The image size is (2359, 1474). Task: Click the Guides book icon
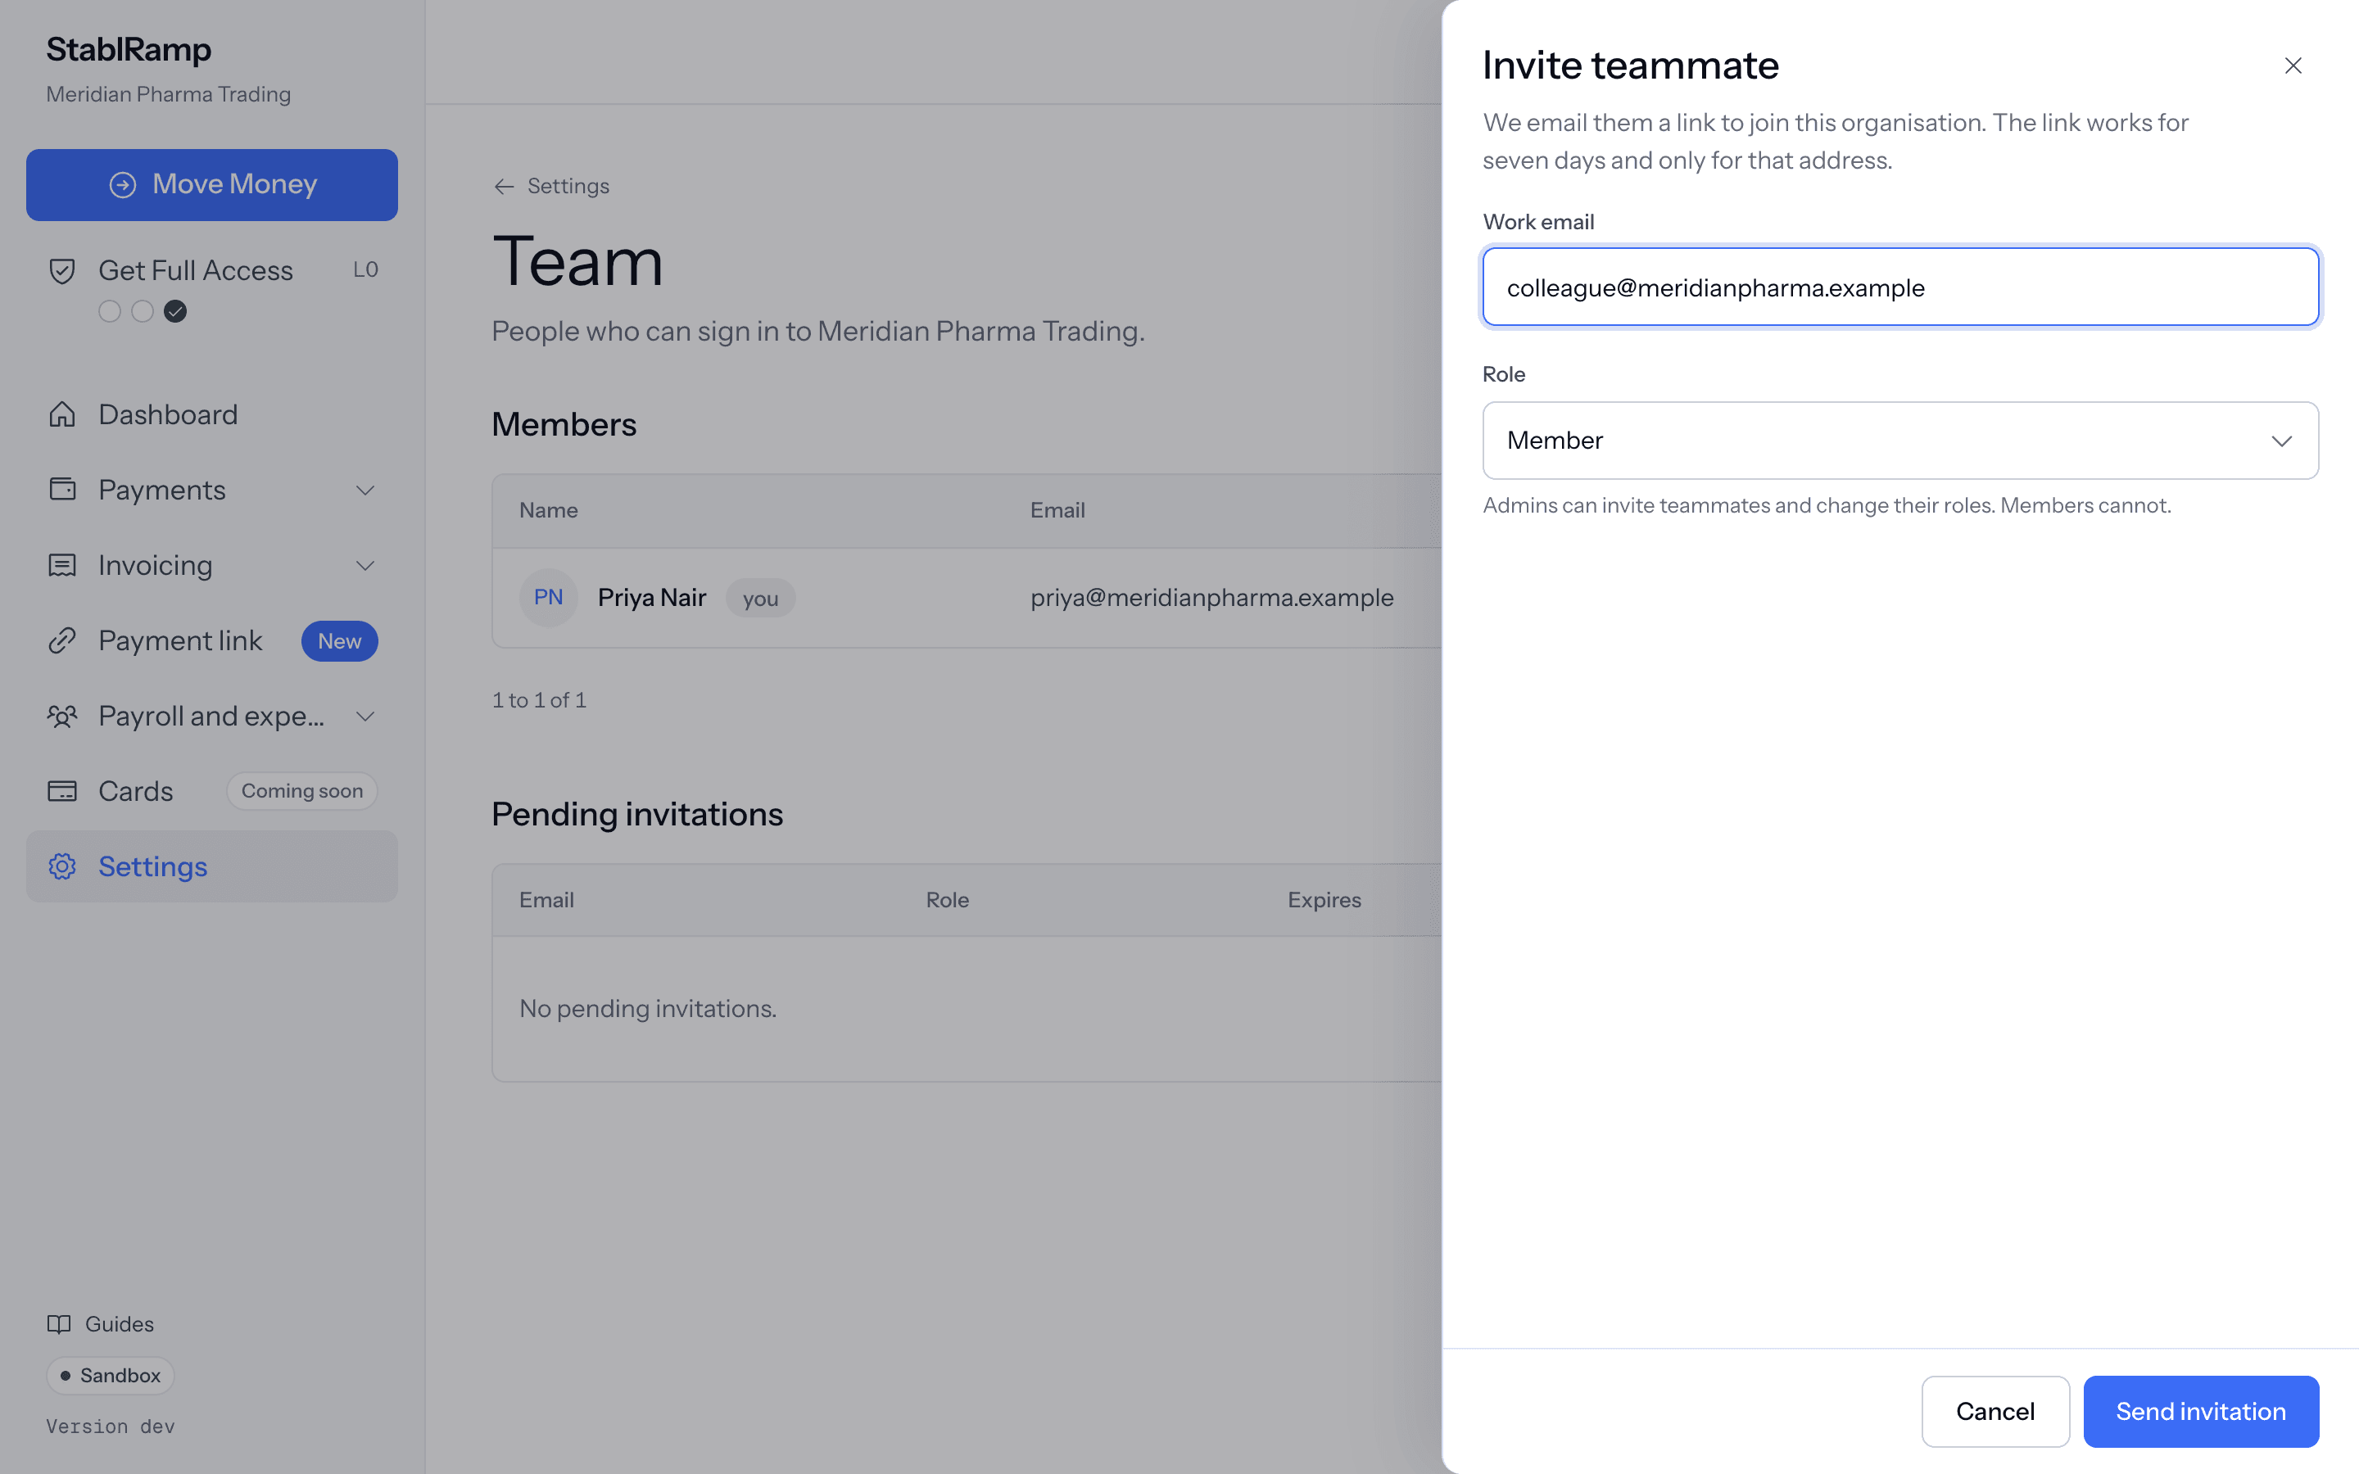pyautogui.click(x=60, y=1324)
